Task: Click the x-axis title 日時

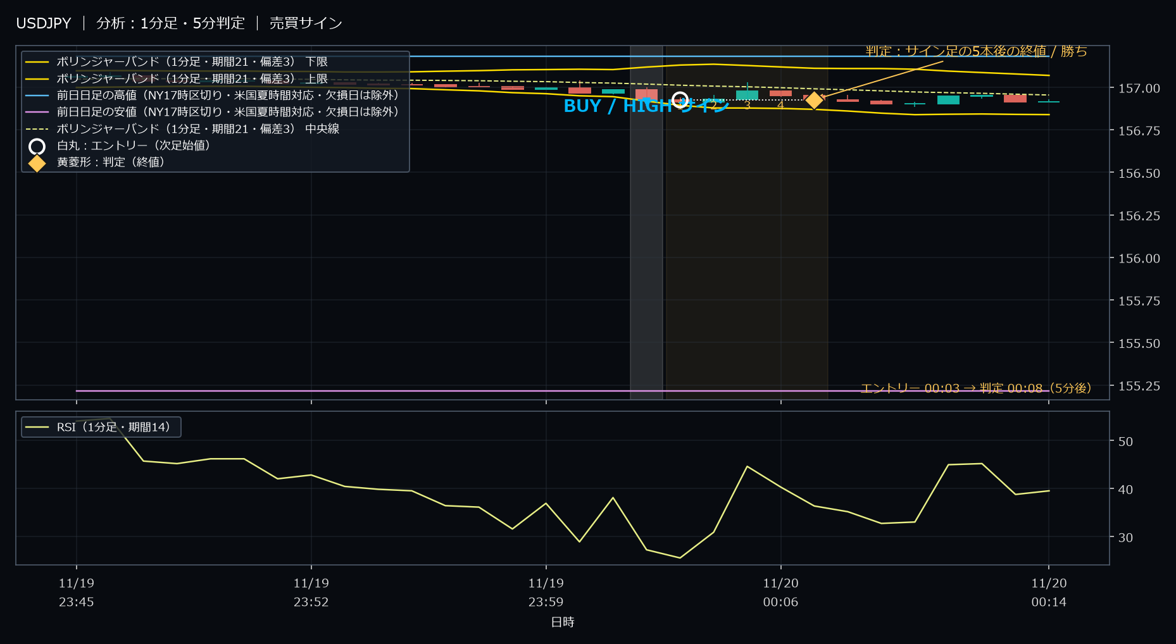Action: (x=563, y=622)
